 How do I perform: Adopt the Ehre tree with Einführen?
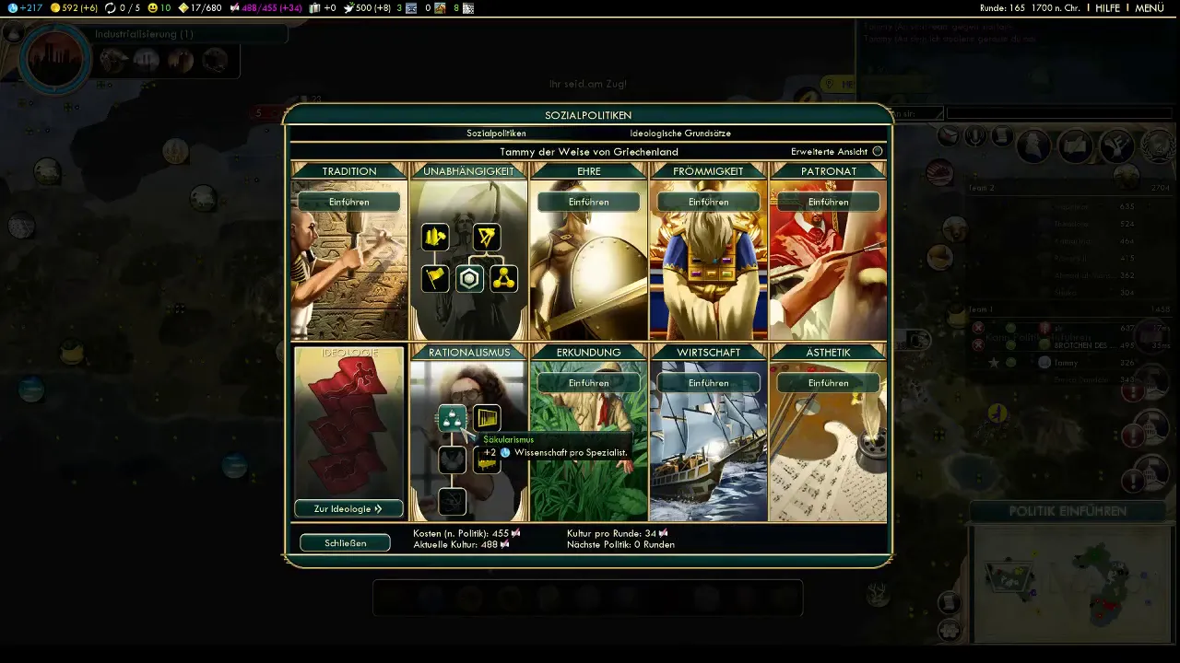click(588, 202)
